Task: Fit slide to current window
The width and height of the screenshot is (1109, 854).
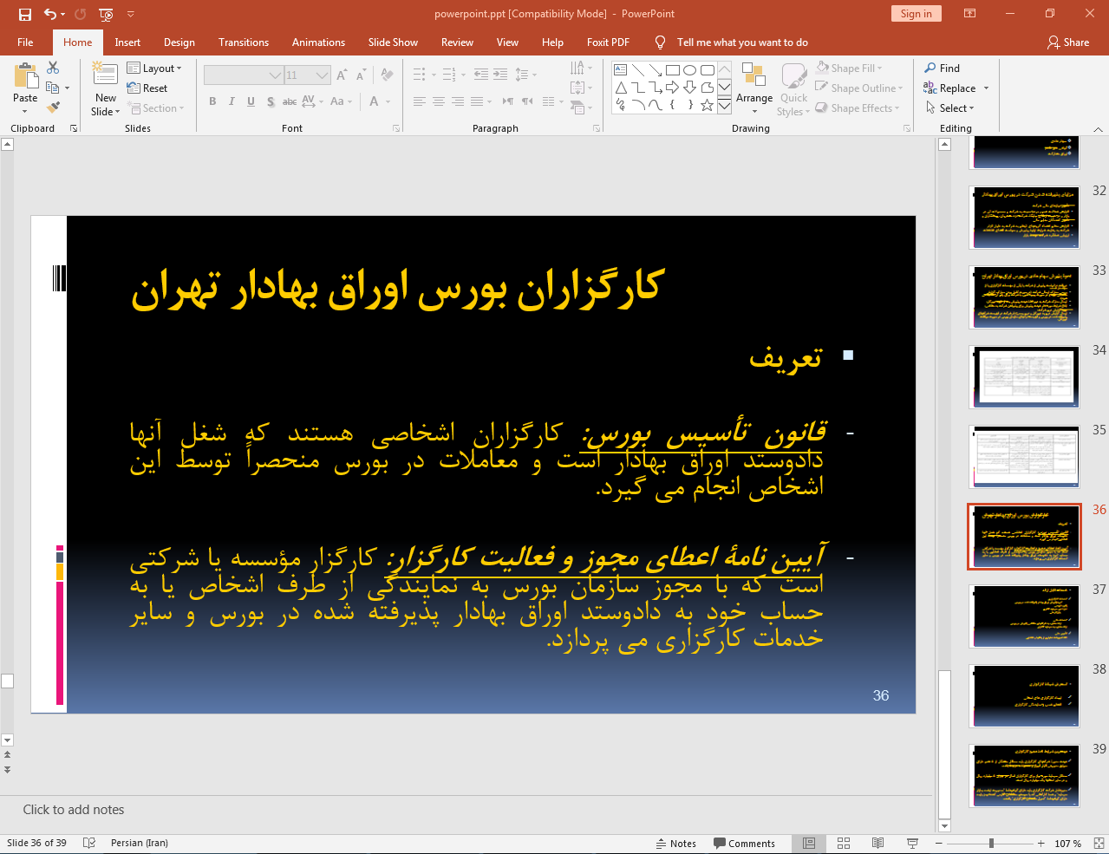Action: 1099,844
